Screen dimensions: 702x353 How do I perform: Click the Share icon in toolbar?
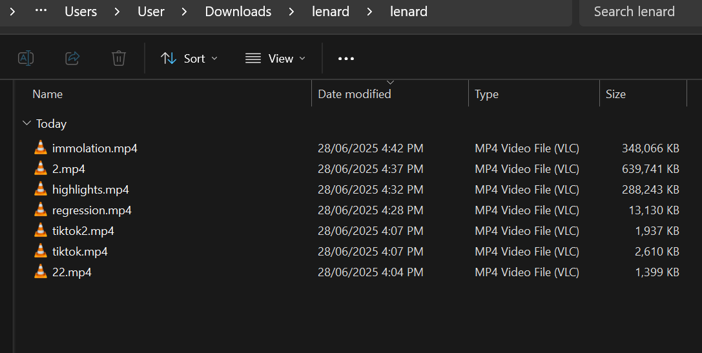72,58
